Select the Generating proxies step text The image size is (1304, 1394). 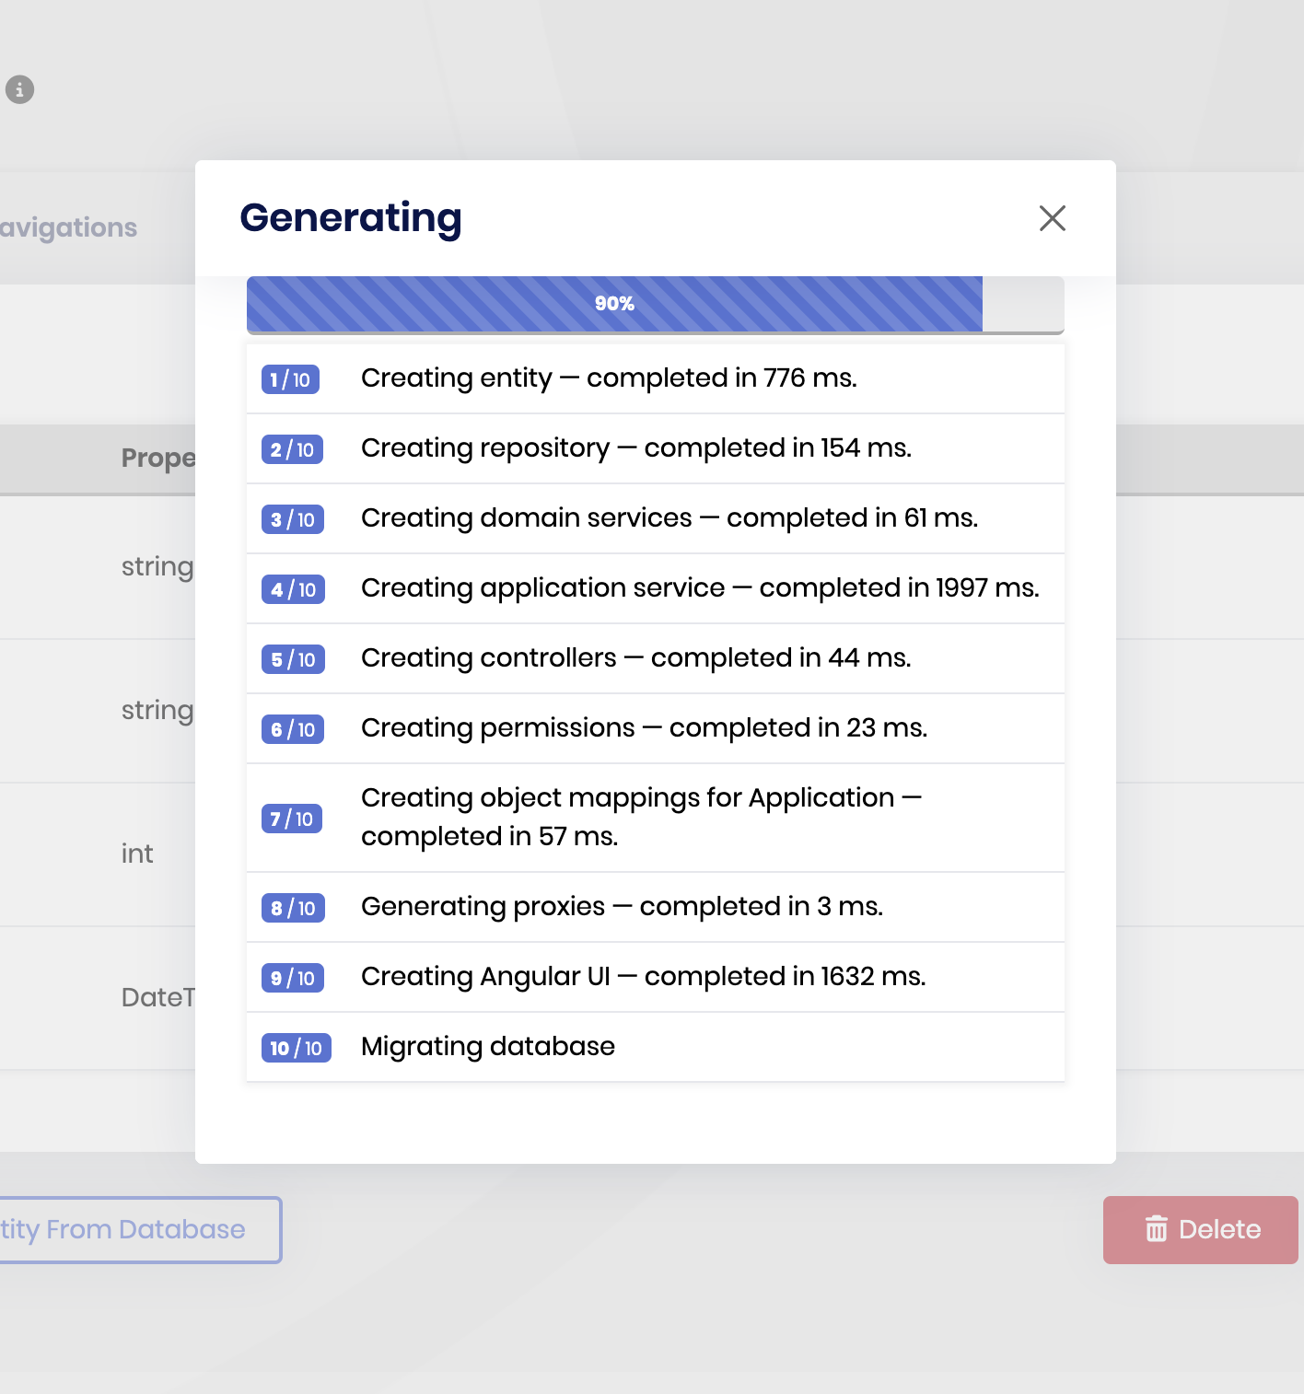pyautogui.click(x=622, y=906)
